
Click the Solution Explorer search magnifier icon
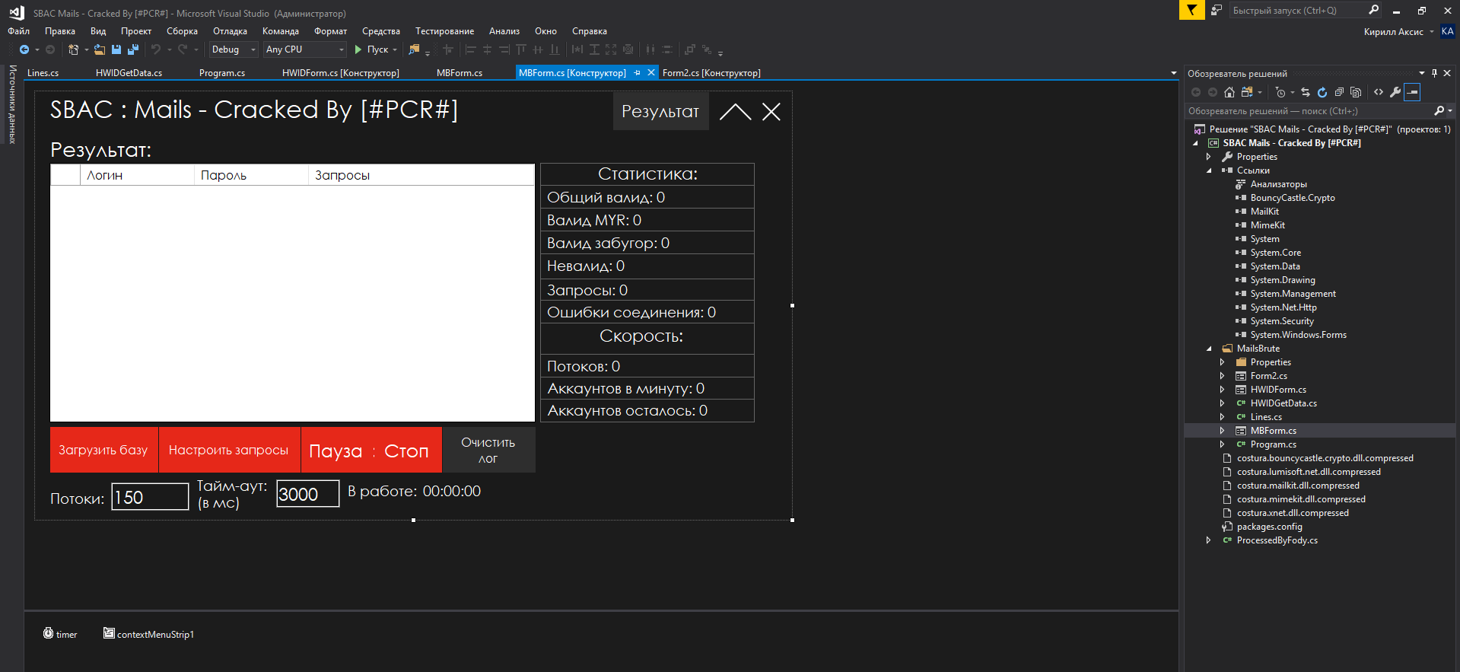click(1439, 111)
